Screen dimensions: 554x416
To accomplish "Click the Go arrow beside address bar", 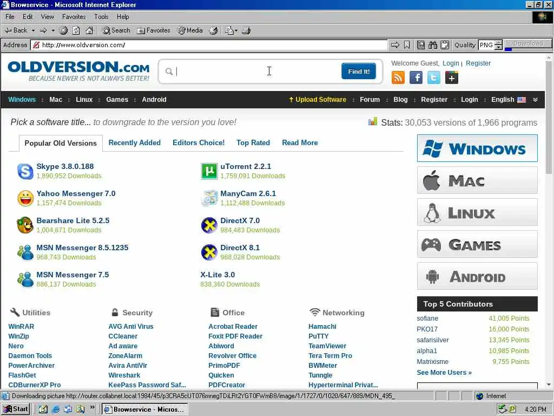I will click(x=395, y=45).
